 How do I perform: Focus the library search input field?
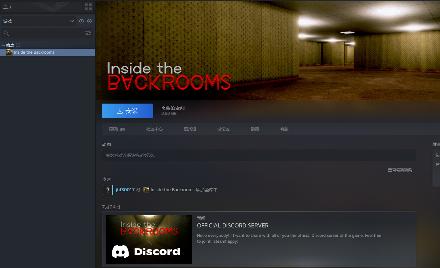click(47, 33)
